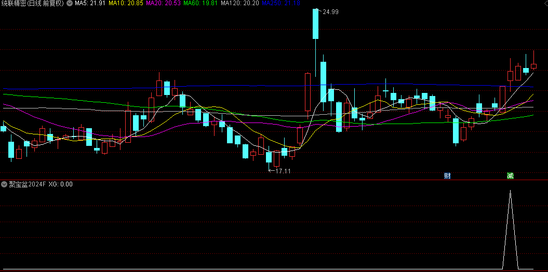Click the blue 财 marker icon
Screen dimensions: 548x272
coord(447,175)
